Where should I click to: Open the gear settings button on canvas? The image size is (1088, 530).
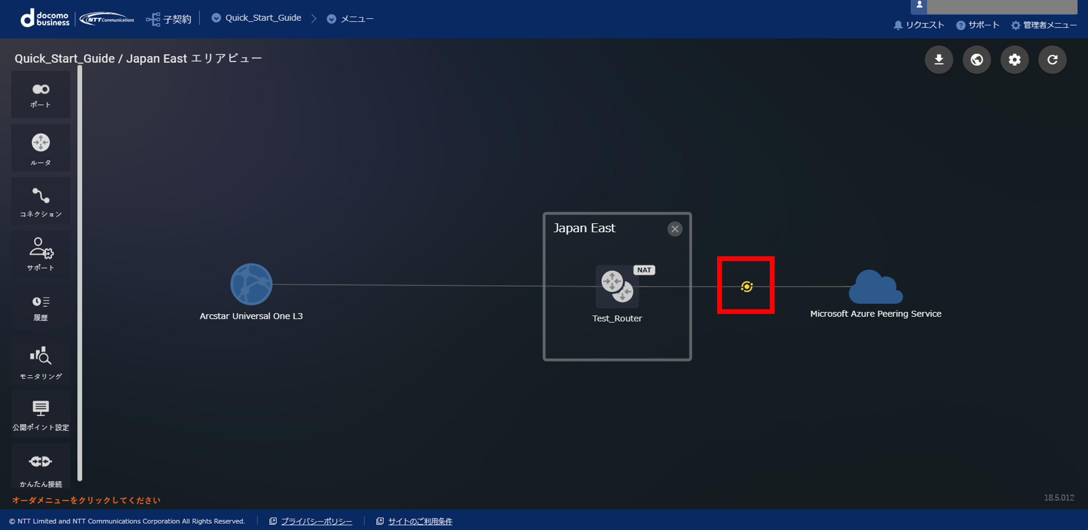pyautogui.click(x=1014, y=60)
